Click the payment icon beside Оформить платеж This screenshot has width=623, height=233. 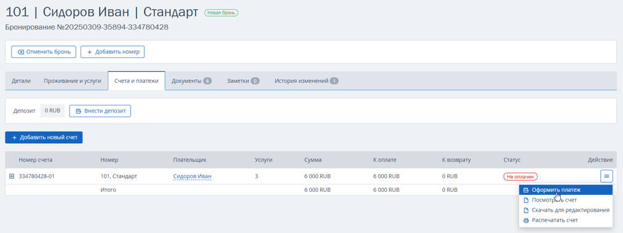526,190
